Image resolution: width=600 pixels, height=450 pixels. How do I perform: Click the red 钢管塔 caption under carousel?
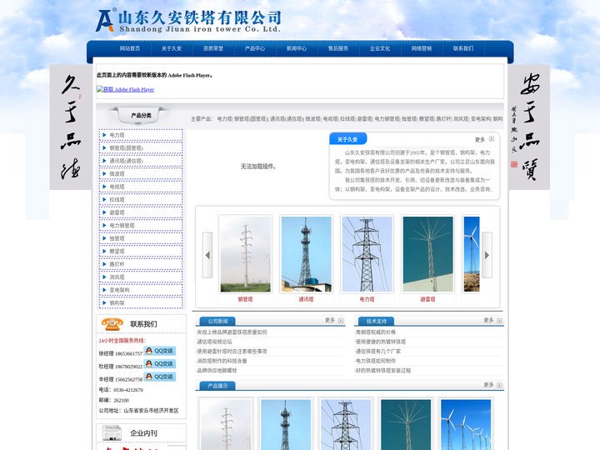[x=245, y=299]
